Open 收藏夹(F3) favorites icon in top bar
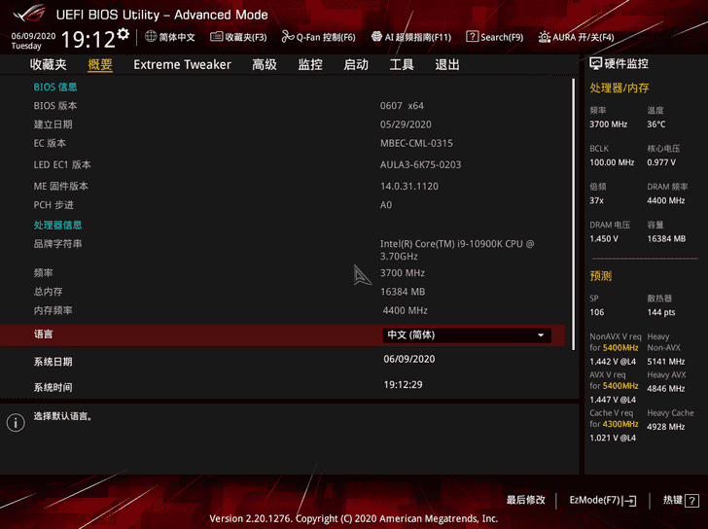This screenshot has width=708, height=529. tap(216, 37)
